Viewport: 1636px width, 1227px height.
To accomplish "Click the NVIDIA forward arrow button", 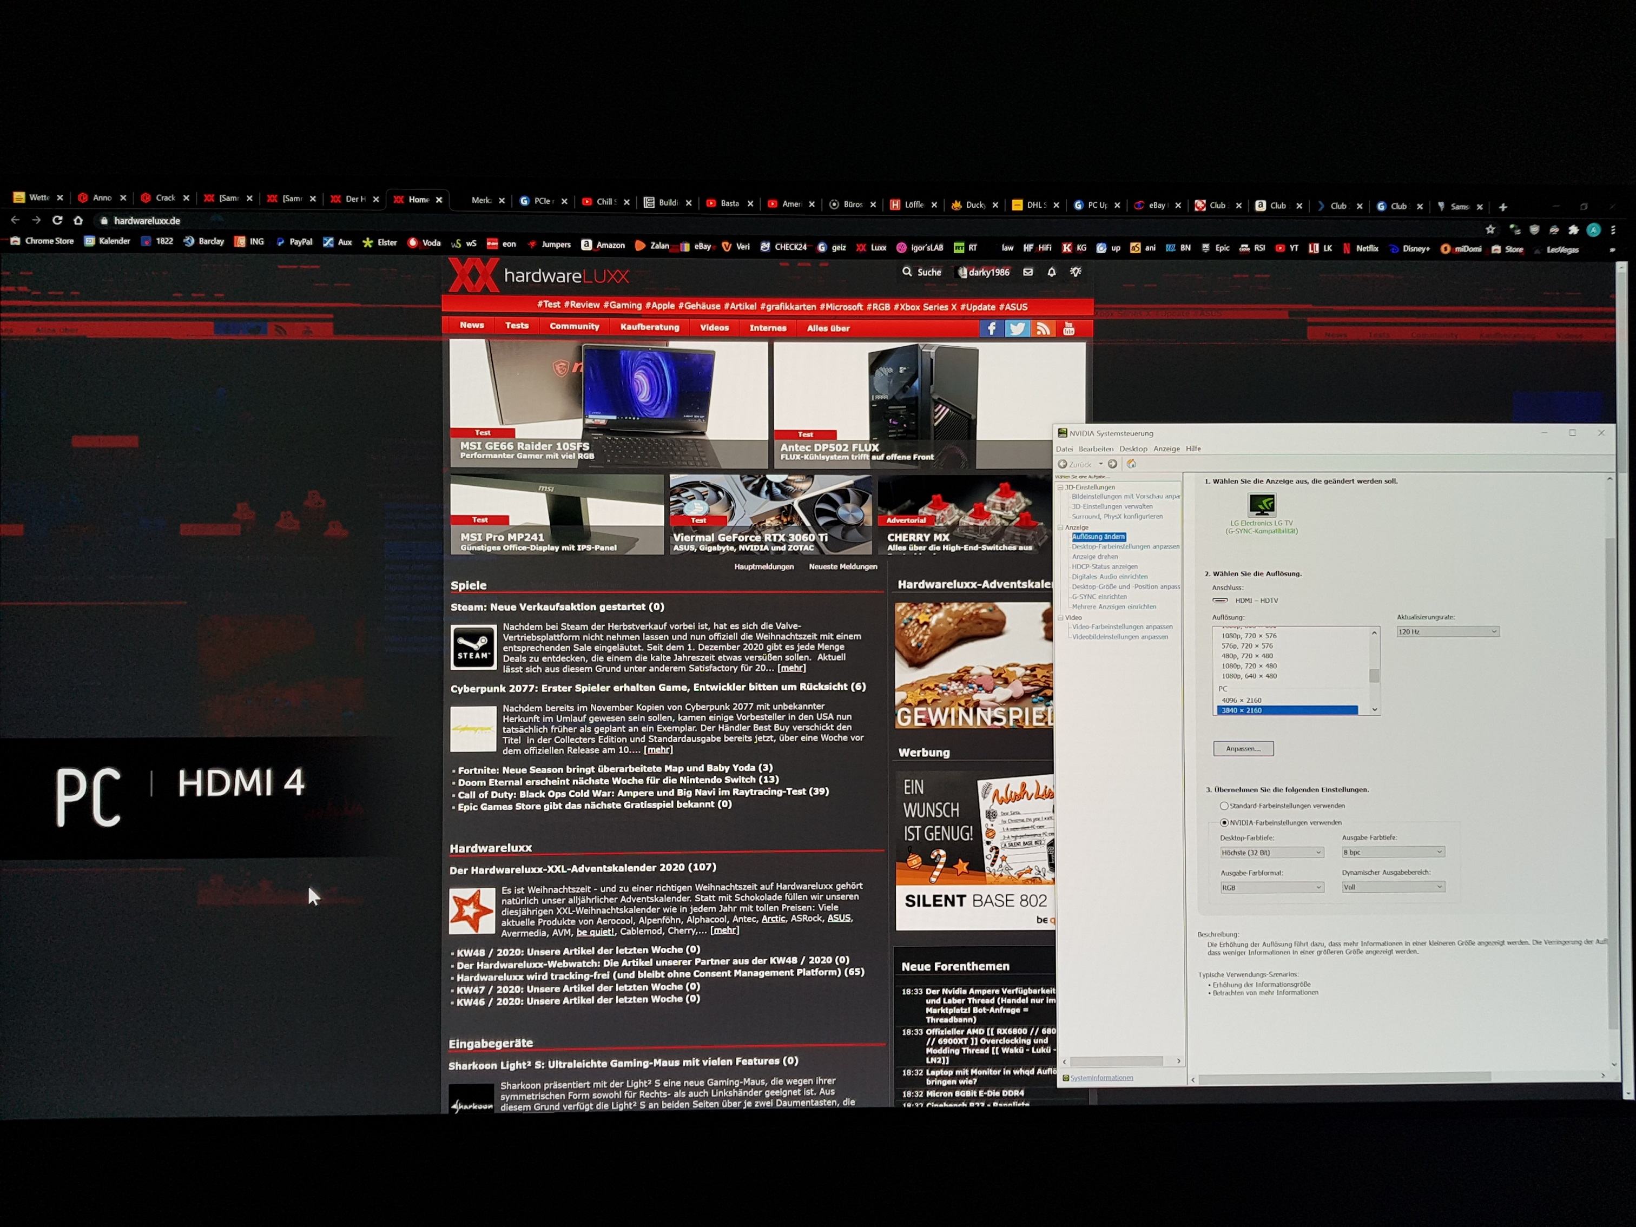I will (1112, 464).
